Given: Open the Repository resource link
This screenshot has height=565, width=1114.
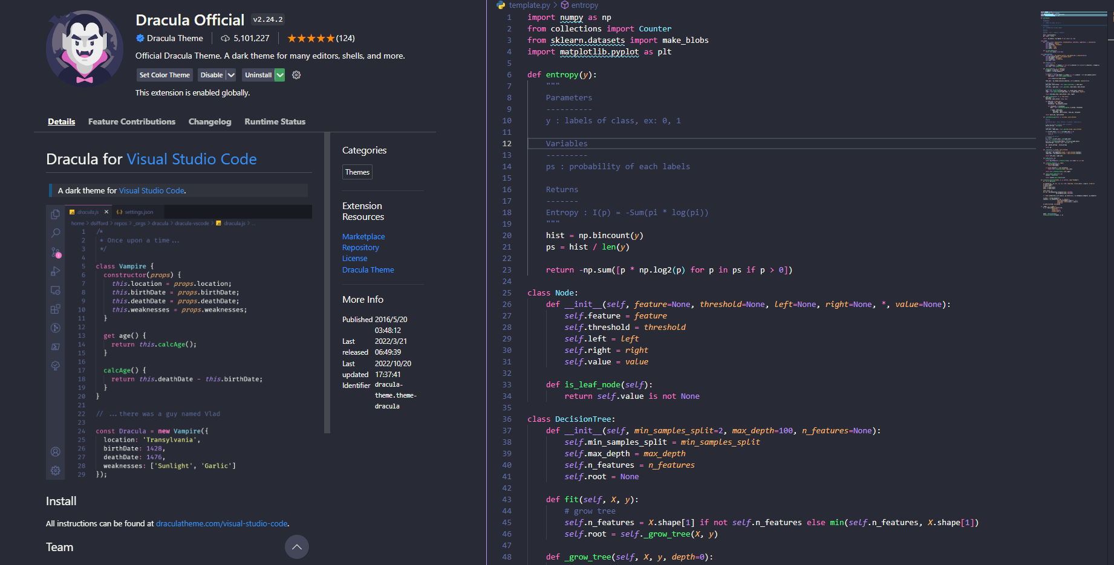Looking at the screenshot, I should coord(360,247).
